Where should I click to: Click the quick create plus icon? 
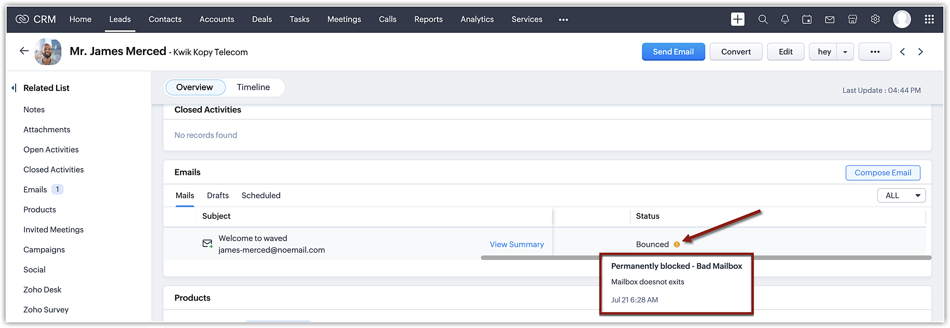738,19
